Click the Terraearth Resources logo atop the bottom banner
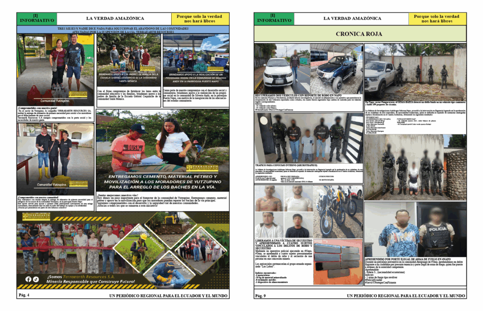 click(36, 216)
